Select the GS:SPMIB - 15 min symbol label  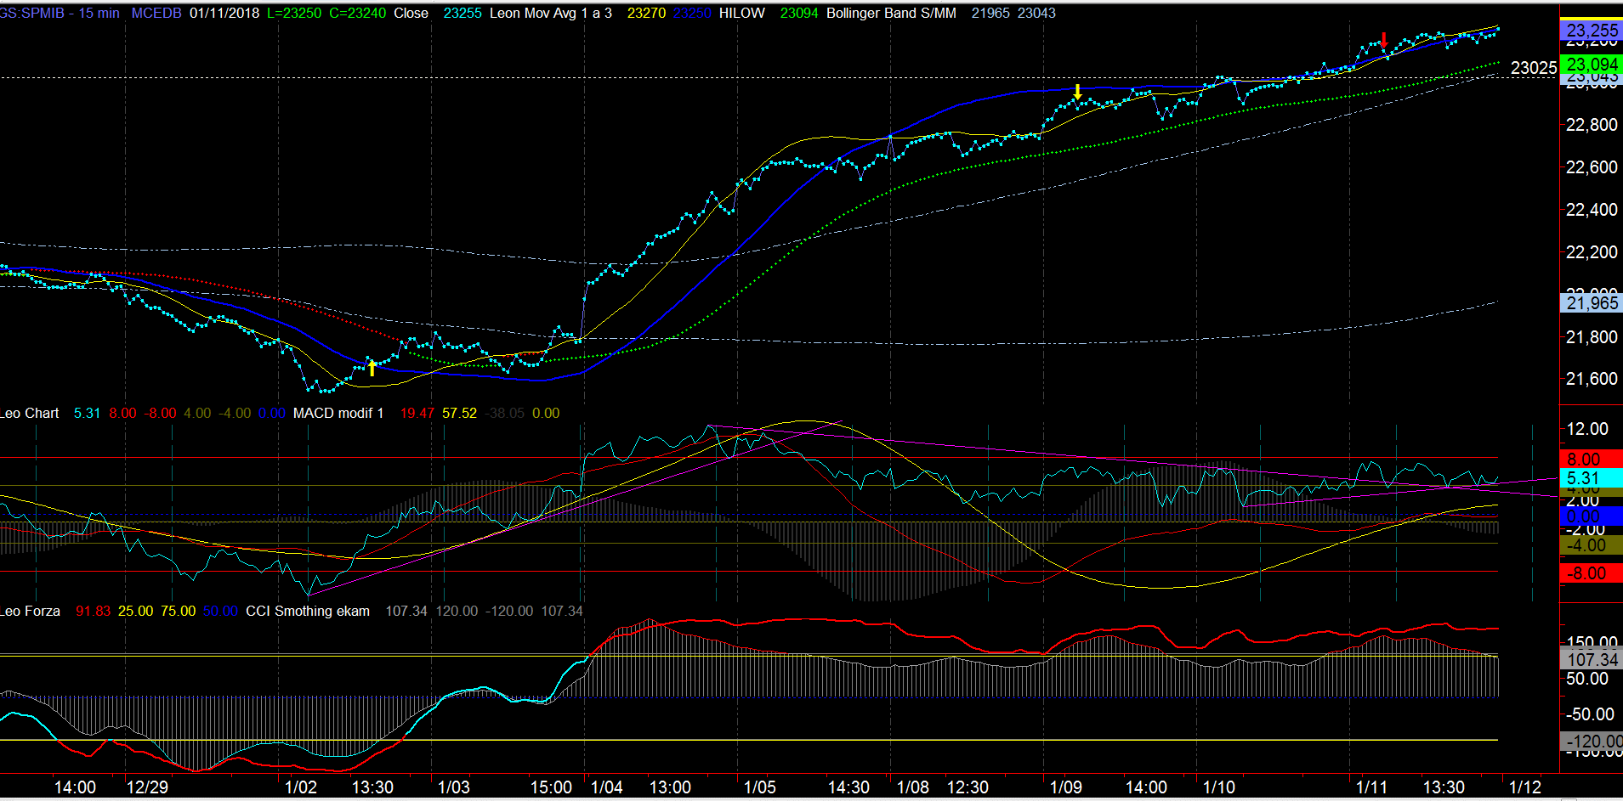coord(60,14)
